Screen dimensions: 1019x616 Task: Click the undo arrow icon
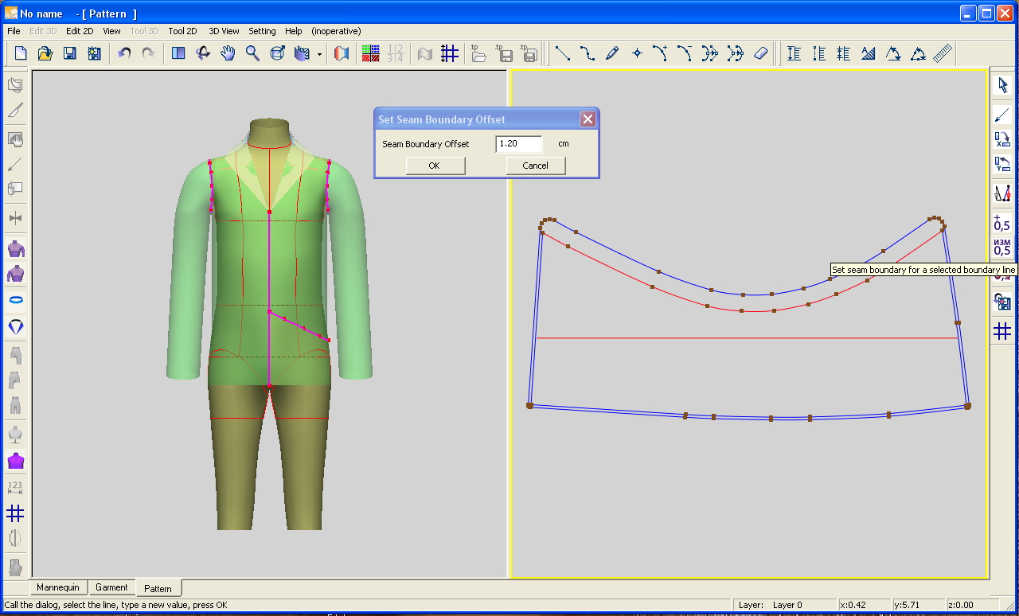[x=124, y=53]
